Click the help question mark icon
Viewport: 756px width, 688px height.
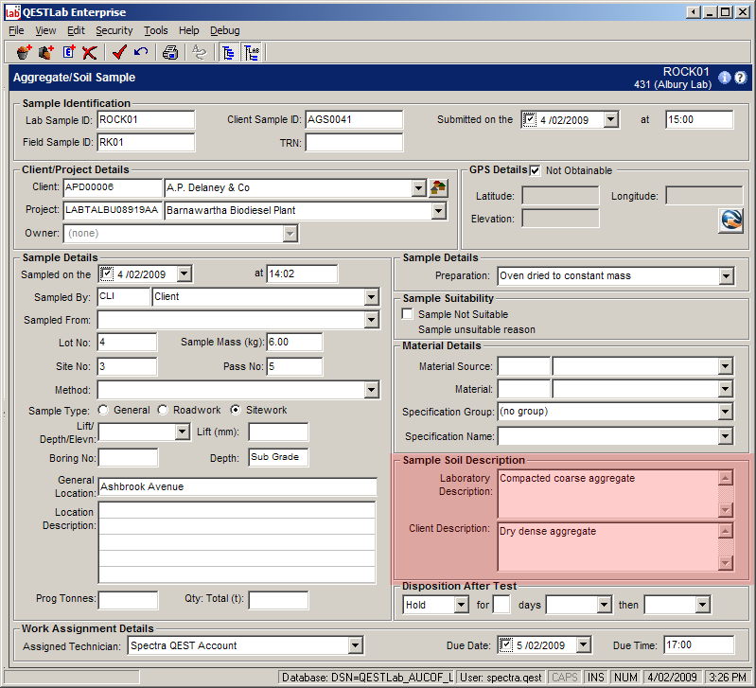click(740, 78)
